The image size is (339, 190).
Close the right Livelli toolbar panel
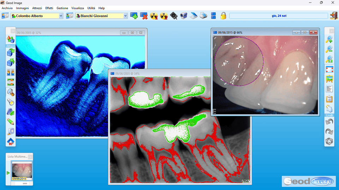pos(332,31)
